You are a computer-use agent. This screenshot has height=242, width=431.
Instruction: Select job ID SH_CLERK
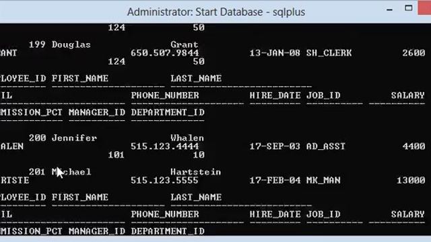(329, 53)
